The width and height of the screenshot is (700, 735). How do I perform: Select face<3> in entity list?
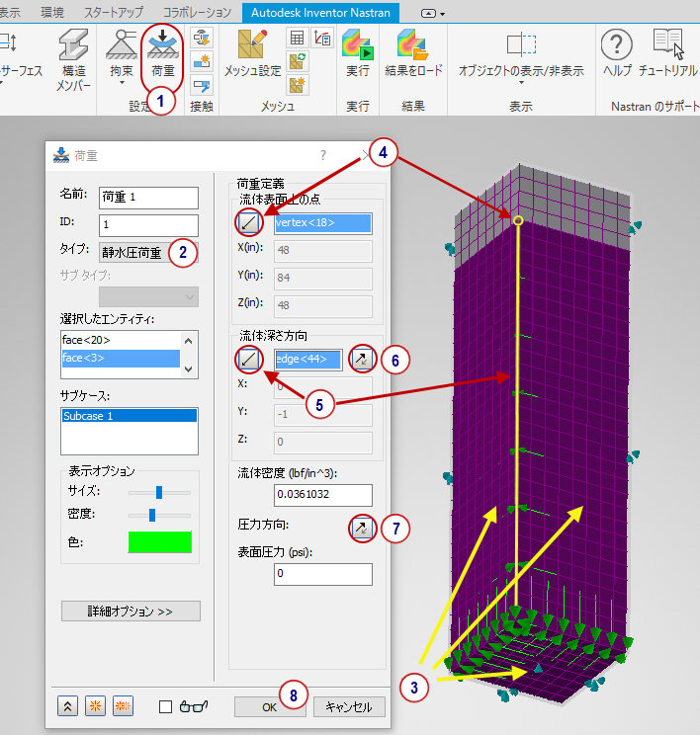tap(121, 359)
